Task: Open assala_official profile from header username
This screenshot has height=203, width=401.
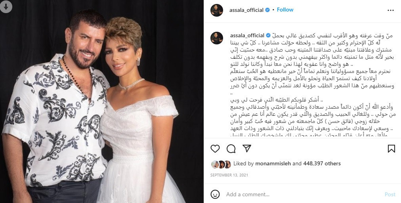Action: (246, 10)
